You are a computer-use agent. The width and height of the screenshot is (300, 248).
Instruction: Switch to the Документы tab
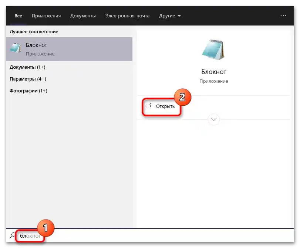pyautogui.click(x=83, y=16)
